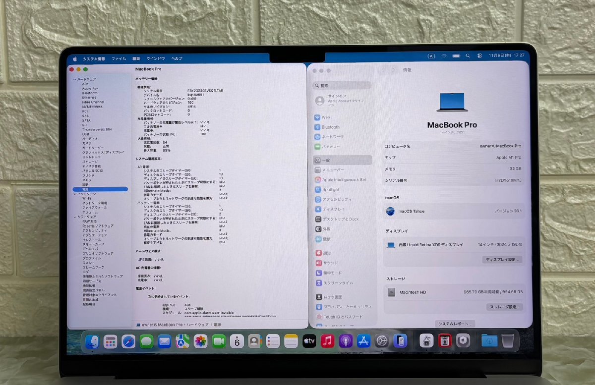Click the ストレージ設定… button
This screenshot has height=385, width=595.
[504, 307]
